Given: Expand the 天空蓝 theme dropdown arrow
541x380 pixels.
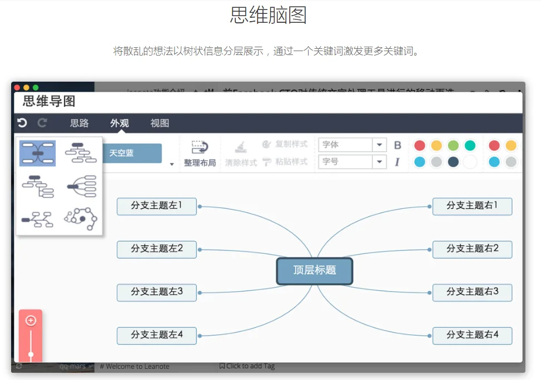Looking at the screenshot, I should click(x=172, y=164).
